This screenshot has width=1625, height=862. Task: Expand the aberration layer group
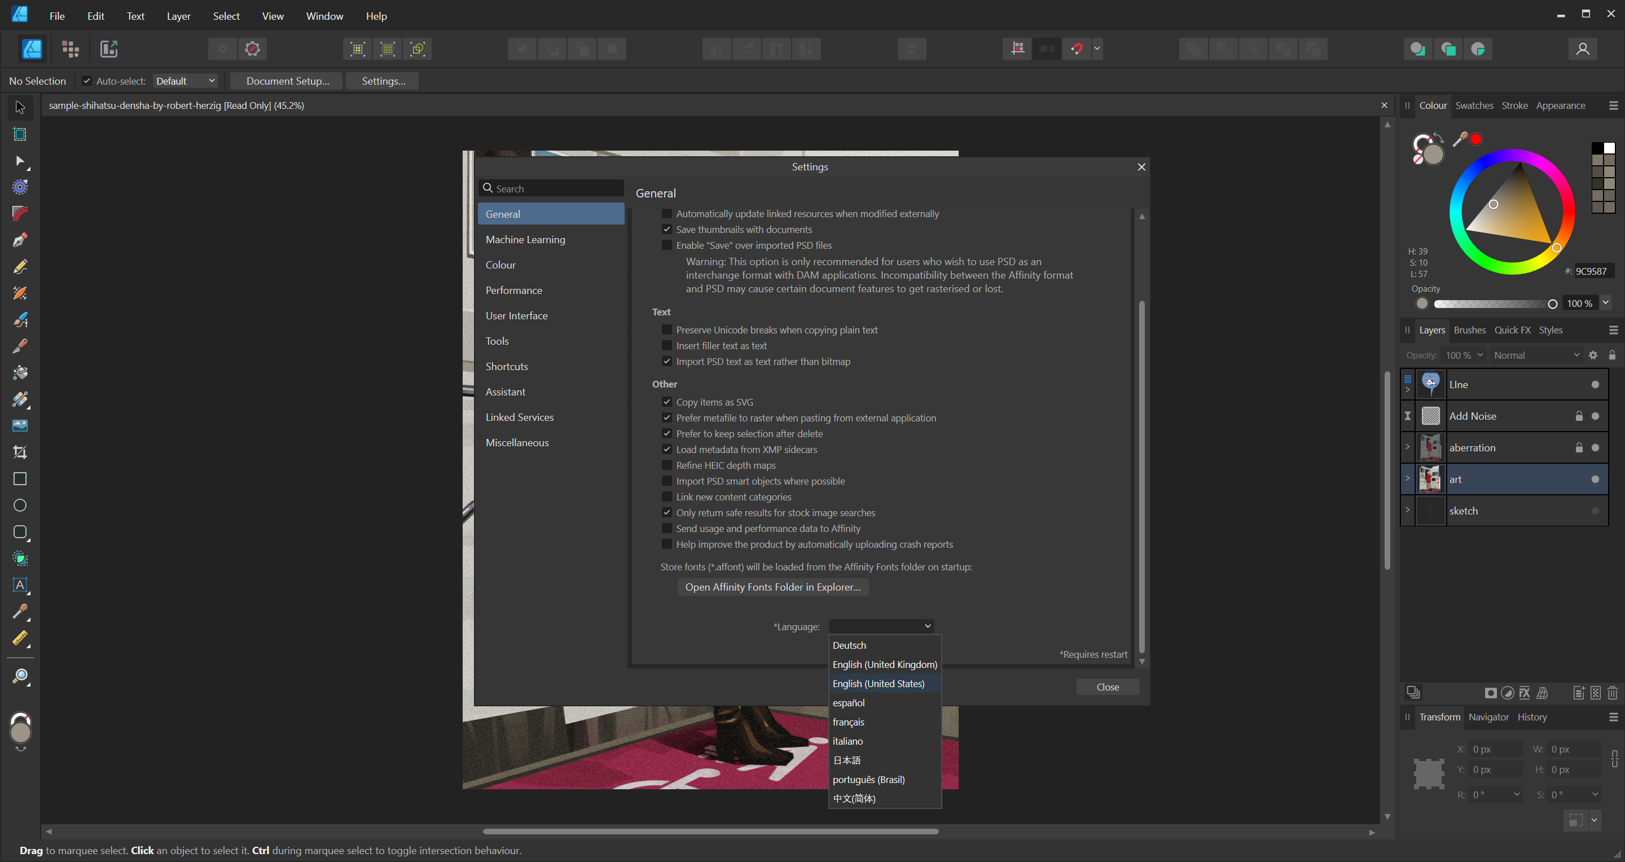pyautogui.click(x=1407, y=447)
